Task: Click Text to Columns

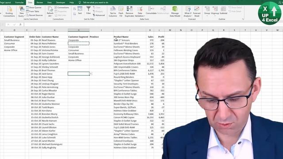Action: click(x=113, y=12)
